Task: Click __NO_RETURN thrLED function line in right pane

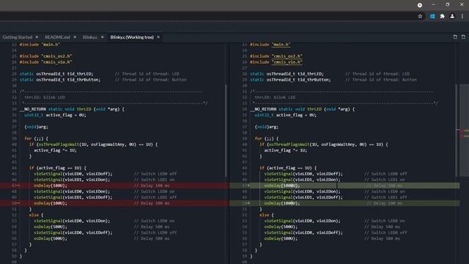Action: click(x=302, y=109)
